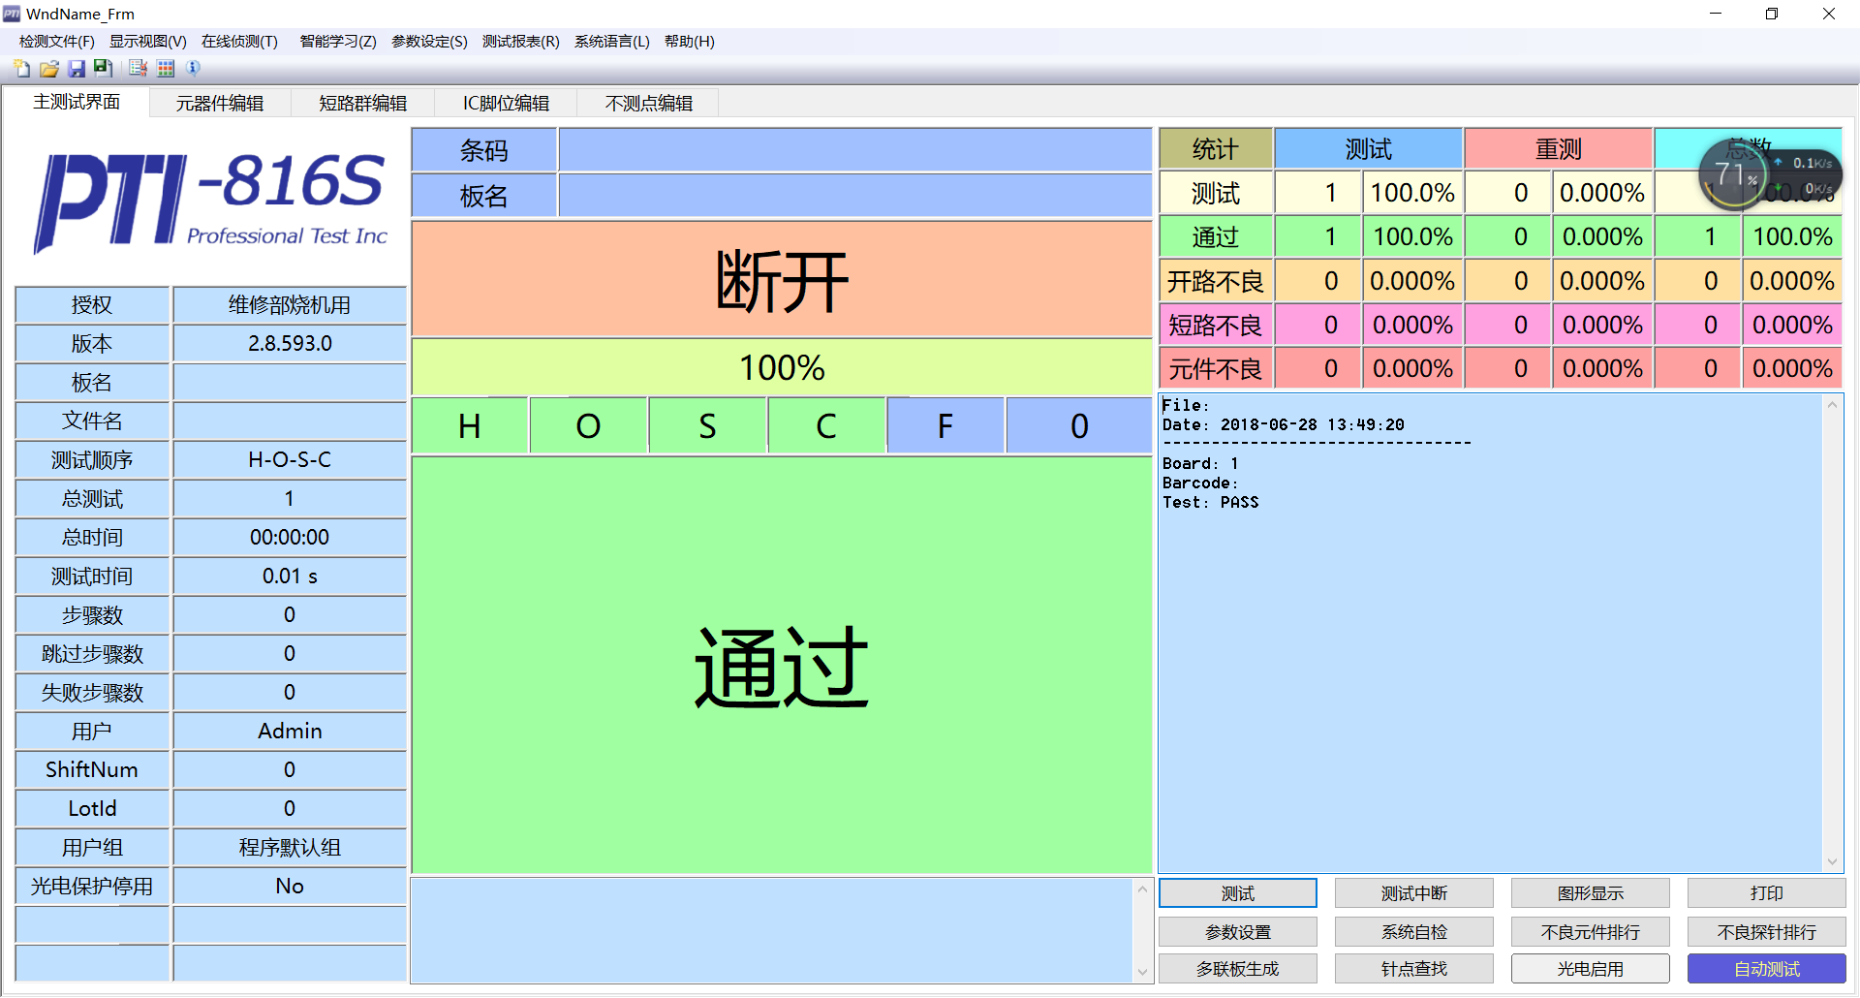The width and height of the screenshot is (1860, 998).
Task: Switch to the 短路群编辑 tab
Action: pyautogui.click(x=362, y=103)
